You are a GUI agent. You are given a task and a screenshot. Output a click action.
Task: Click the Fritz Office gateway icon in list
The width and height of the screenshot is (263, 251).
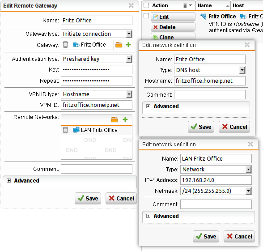coord(203,17)
